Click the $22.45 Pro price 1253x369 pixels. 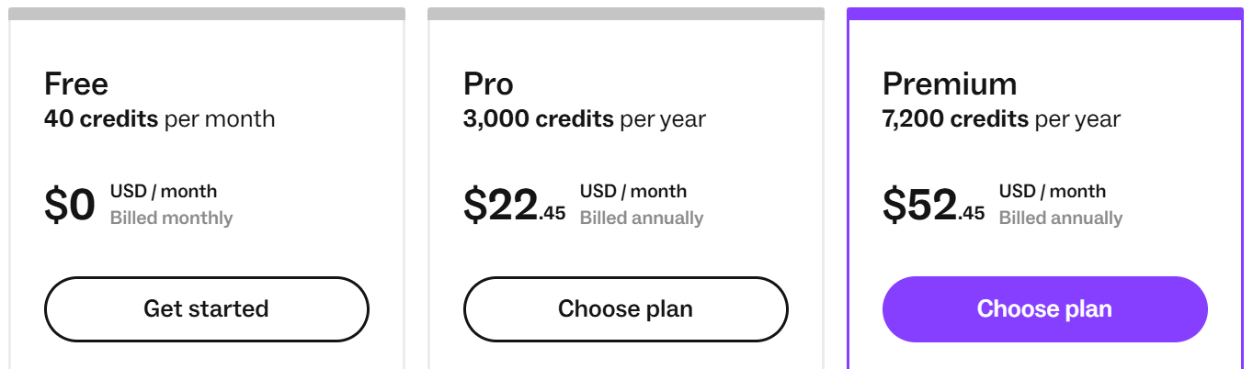(514, 206)
